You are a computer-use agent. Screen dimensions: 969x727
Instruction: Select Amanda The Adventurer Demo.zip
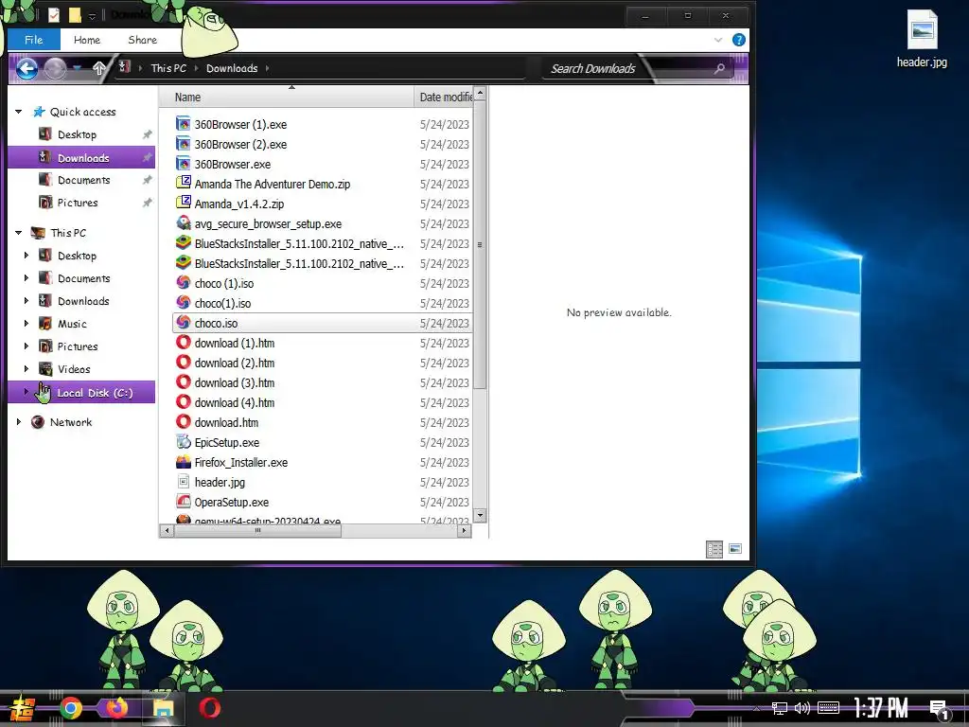pyautogui.click(x=273, y=184)
